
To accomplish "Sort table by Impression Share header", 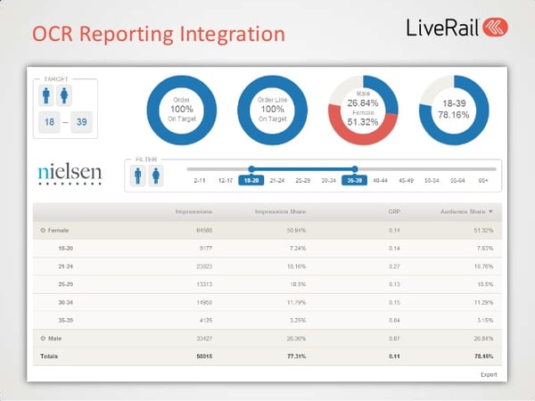I will pyautogui.click(x=280, y=212).
